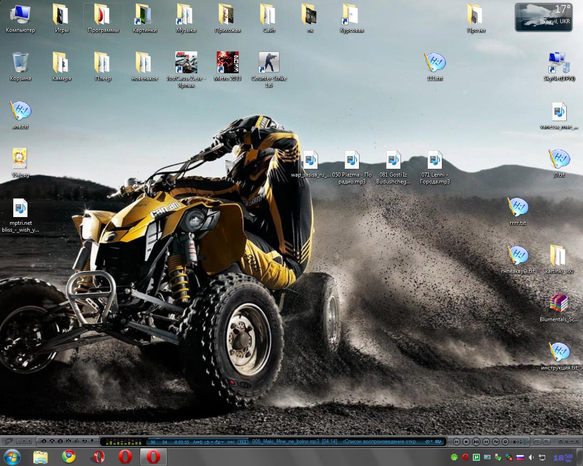Open the SkyNet(VPN) connection shortcut
Image resolution: width=583 pixels, height=466 pixels.
point(559,62)
